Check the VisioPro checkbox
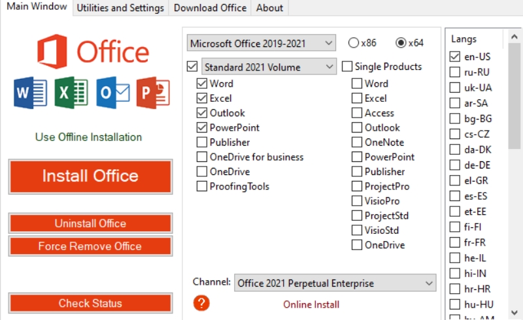This screenshot has width=523, height=320. tap(357, 200)
